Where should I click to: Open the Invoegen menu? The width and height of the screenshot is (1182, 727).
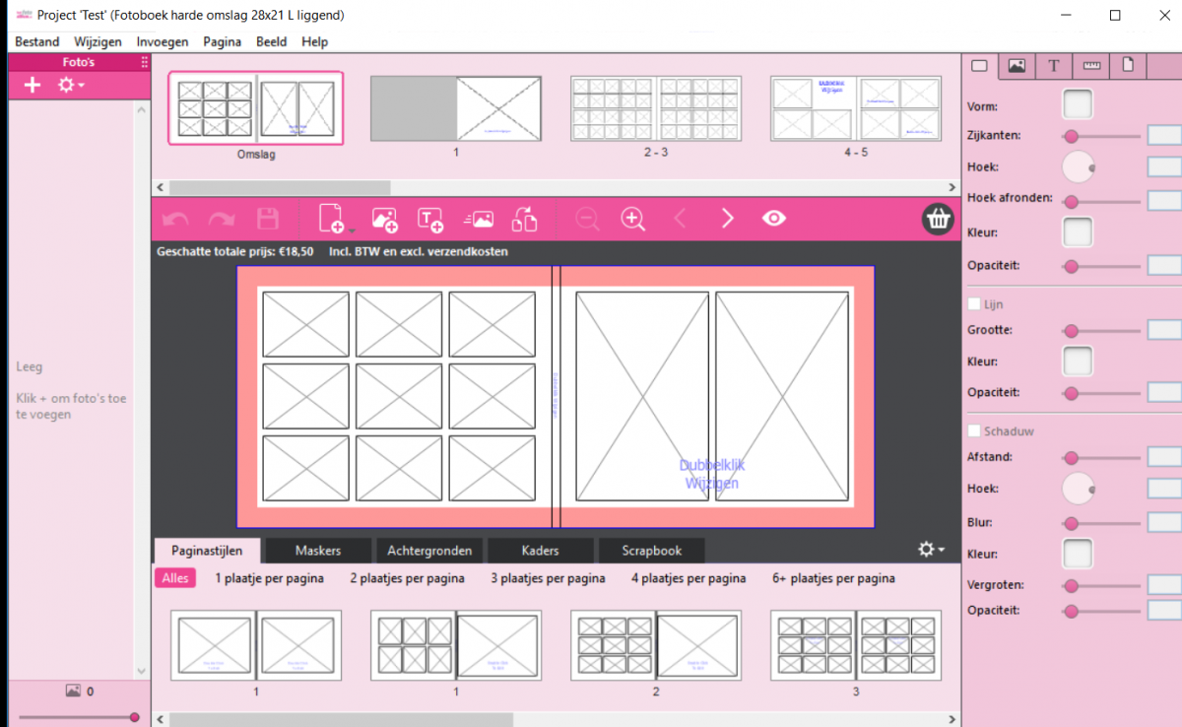point(163,42)
